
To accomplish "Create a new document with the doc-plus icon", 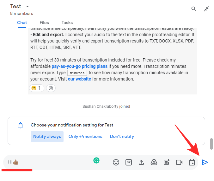I will [x=167, y=162].
